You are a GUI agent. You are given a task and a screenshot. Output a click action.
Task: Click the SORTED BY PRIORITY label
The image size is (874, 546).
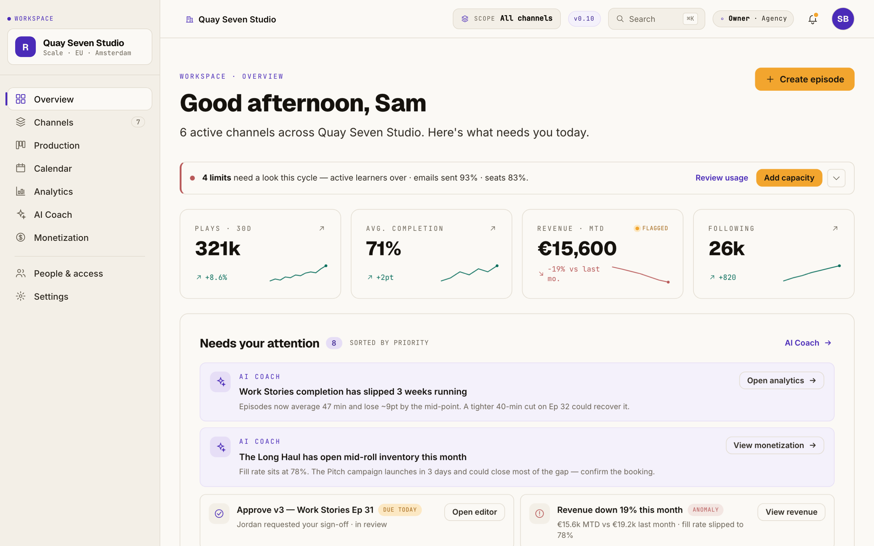pos(389,343)
